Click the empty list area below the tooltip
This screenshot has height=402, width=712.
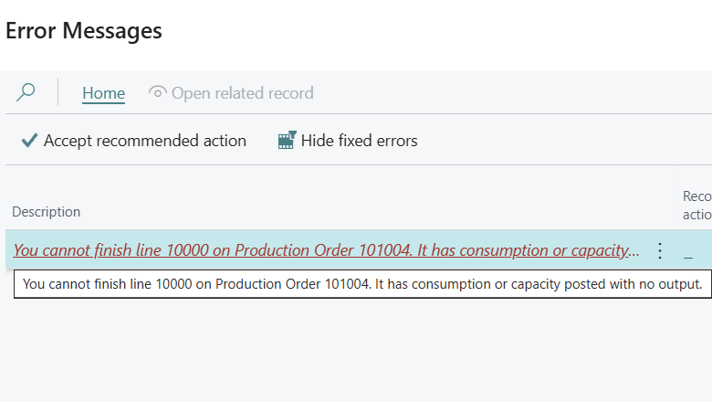tap(356, 350)
